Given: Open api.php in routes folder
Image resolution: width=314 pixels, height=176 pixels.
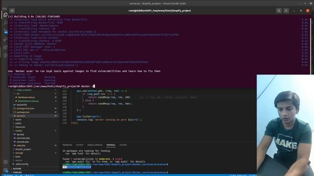Looking at the screenshot, I should click(x=20, y=134).
